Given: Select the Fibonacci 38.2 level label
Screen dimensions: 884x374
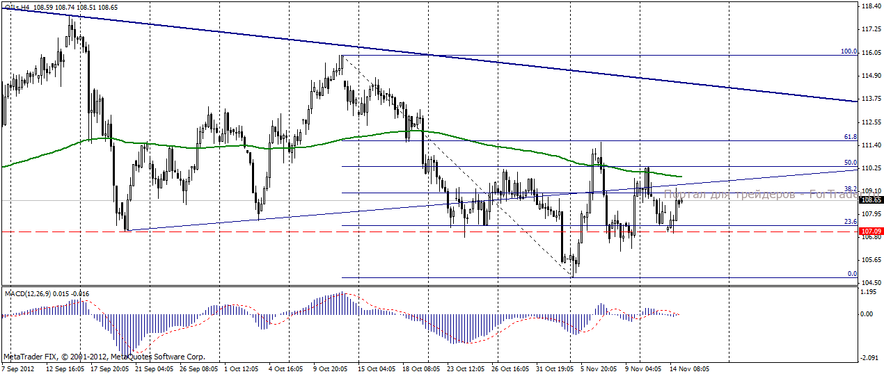Looking at the screenshot, I should [850, 188].
